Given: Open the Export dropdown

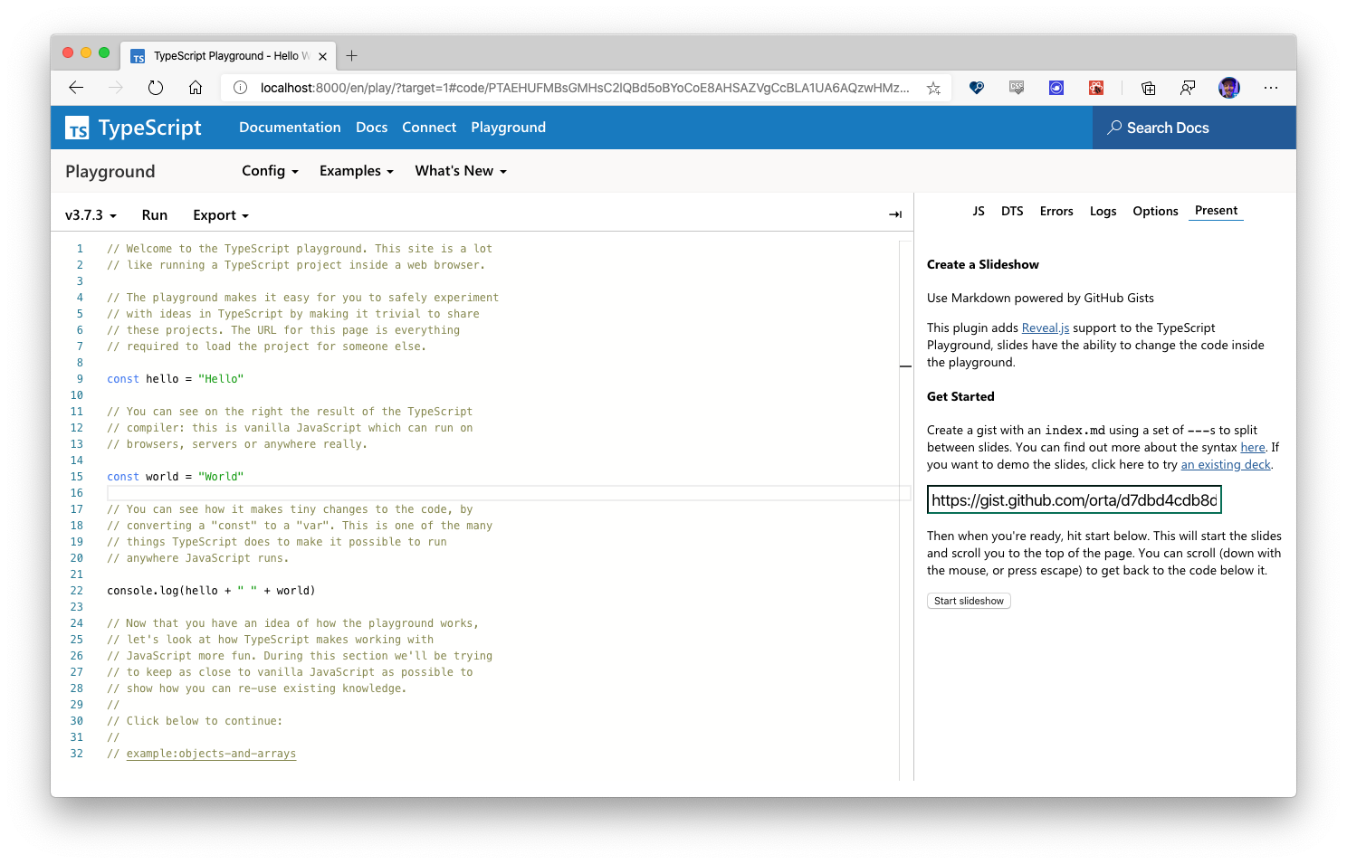Looking at the screenshot, I should click(221, 215).
